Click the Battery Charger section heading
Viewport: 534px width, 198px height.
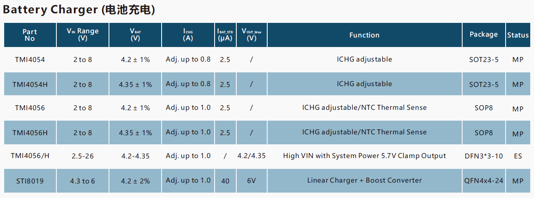pyautogui.click(x=79, y=10)
